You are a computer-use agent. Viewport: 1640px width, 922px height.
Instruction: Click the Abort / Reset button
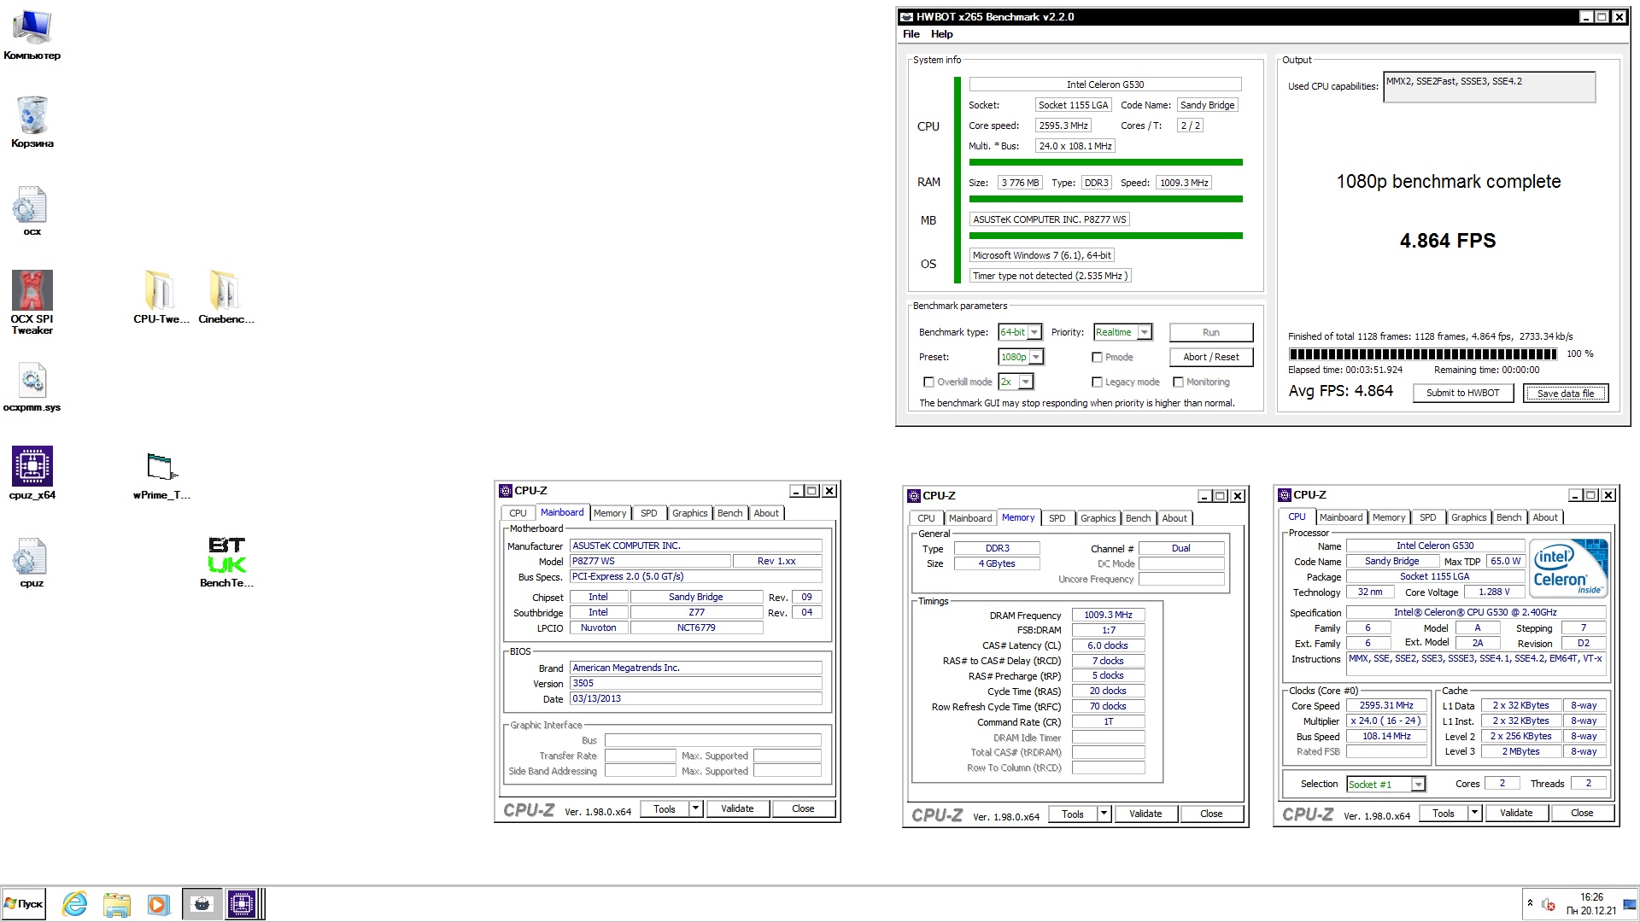coord(1210,357)
